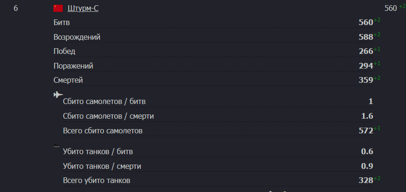406x192 pixels.
Task: Click Убито танков / битв label
Action: (98, 151)
